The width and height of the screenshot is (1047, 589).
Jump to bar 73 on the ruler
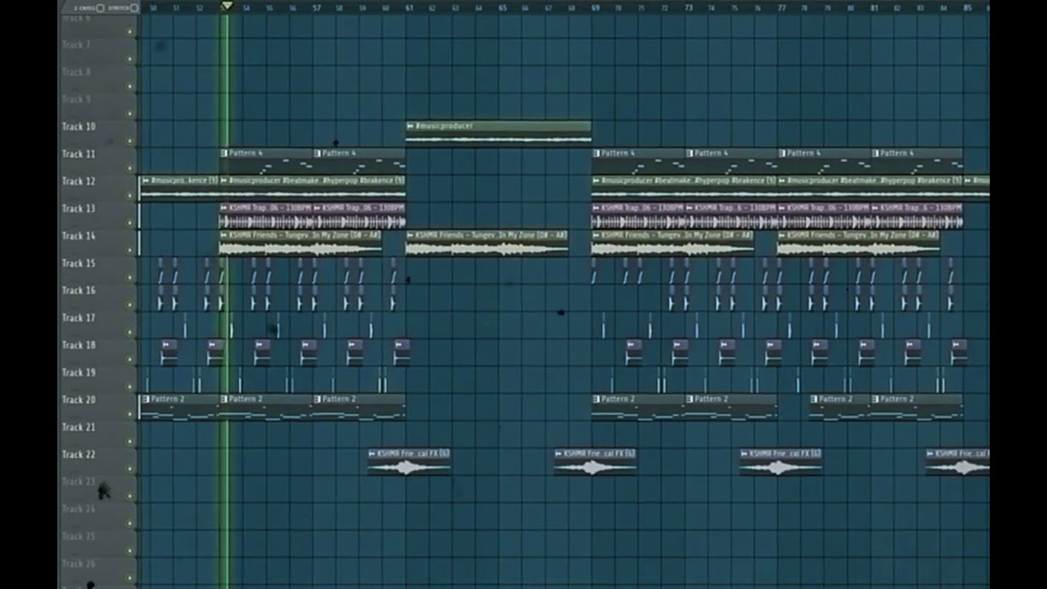coord(689,7)
